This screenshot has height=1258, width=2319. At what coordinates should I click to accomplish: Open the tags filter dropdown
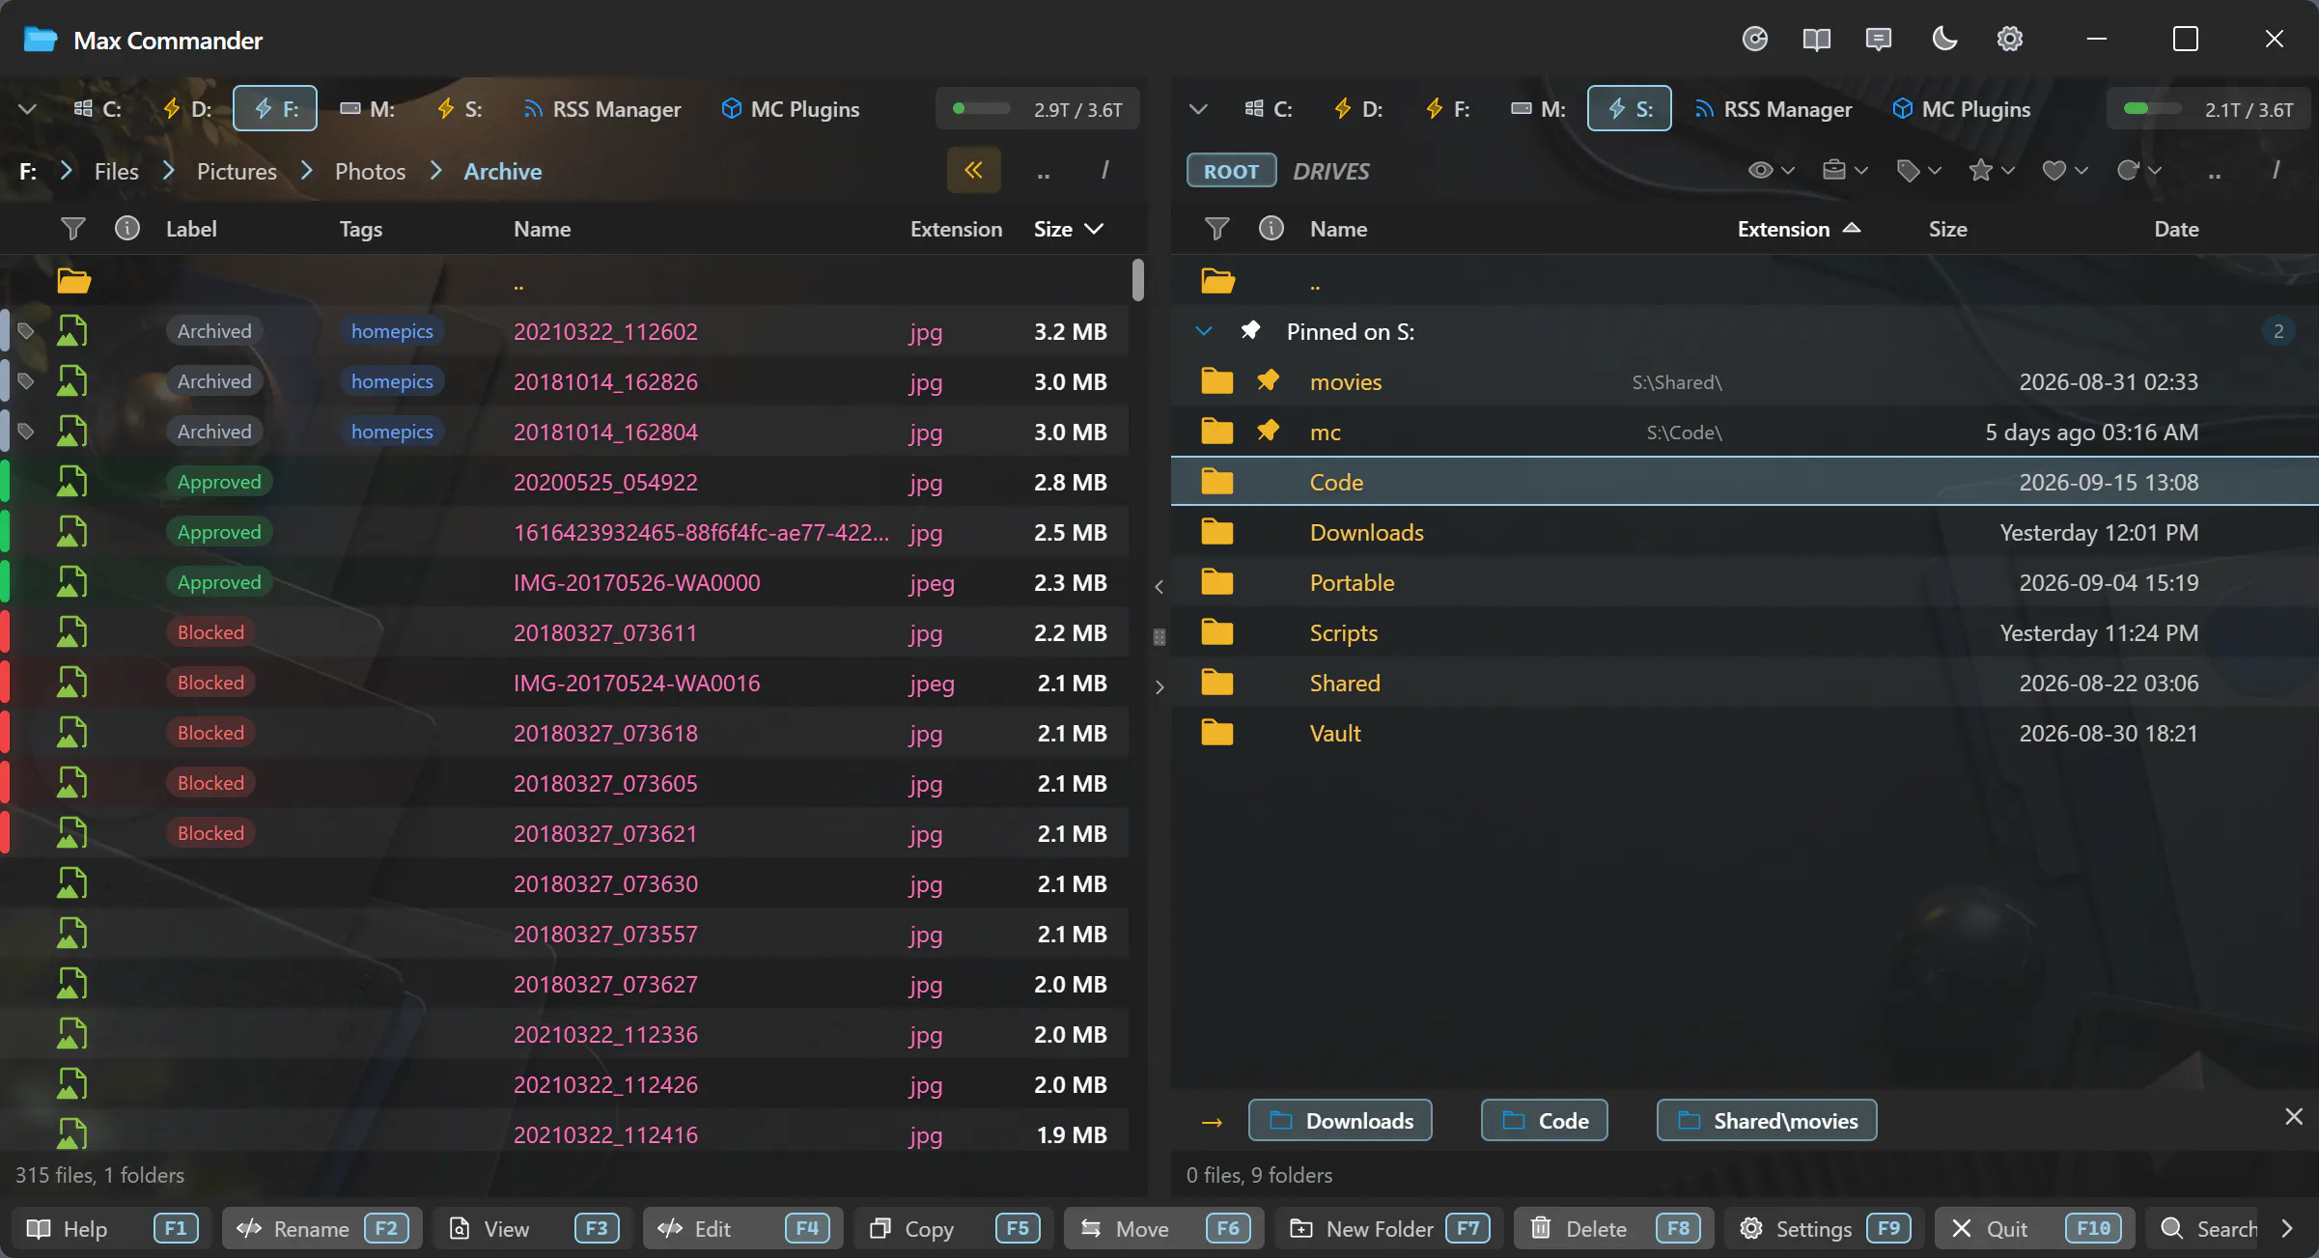[1918, 171]
